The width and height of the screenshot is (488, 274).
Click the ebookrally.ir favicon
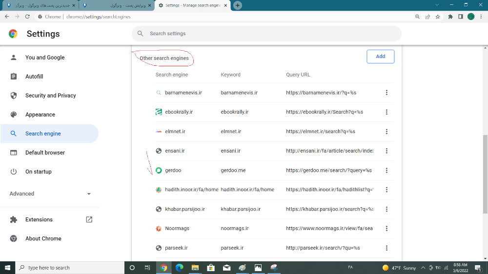(x=159, y=112)
